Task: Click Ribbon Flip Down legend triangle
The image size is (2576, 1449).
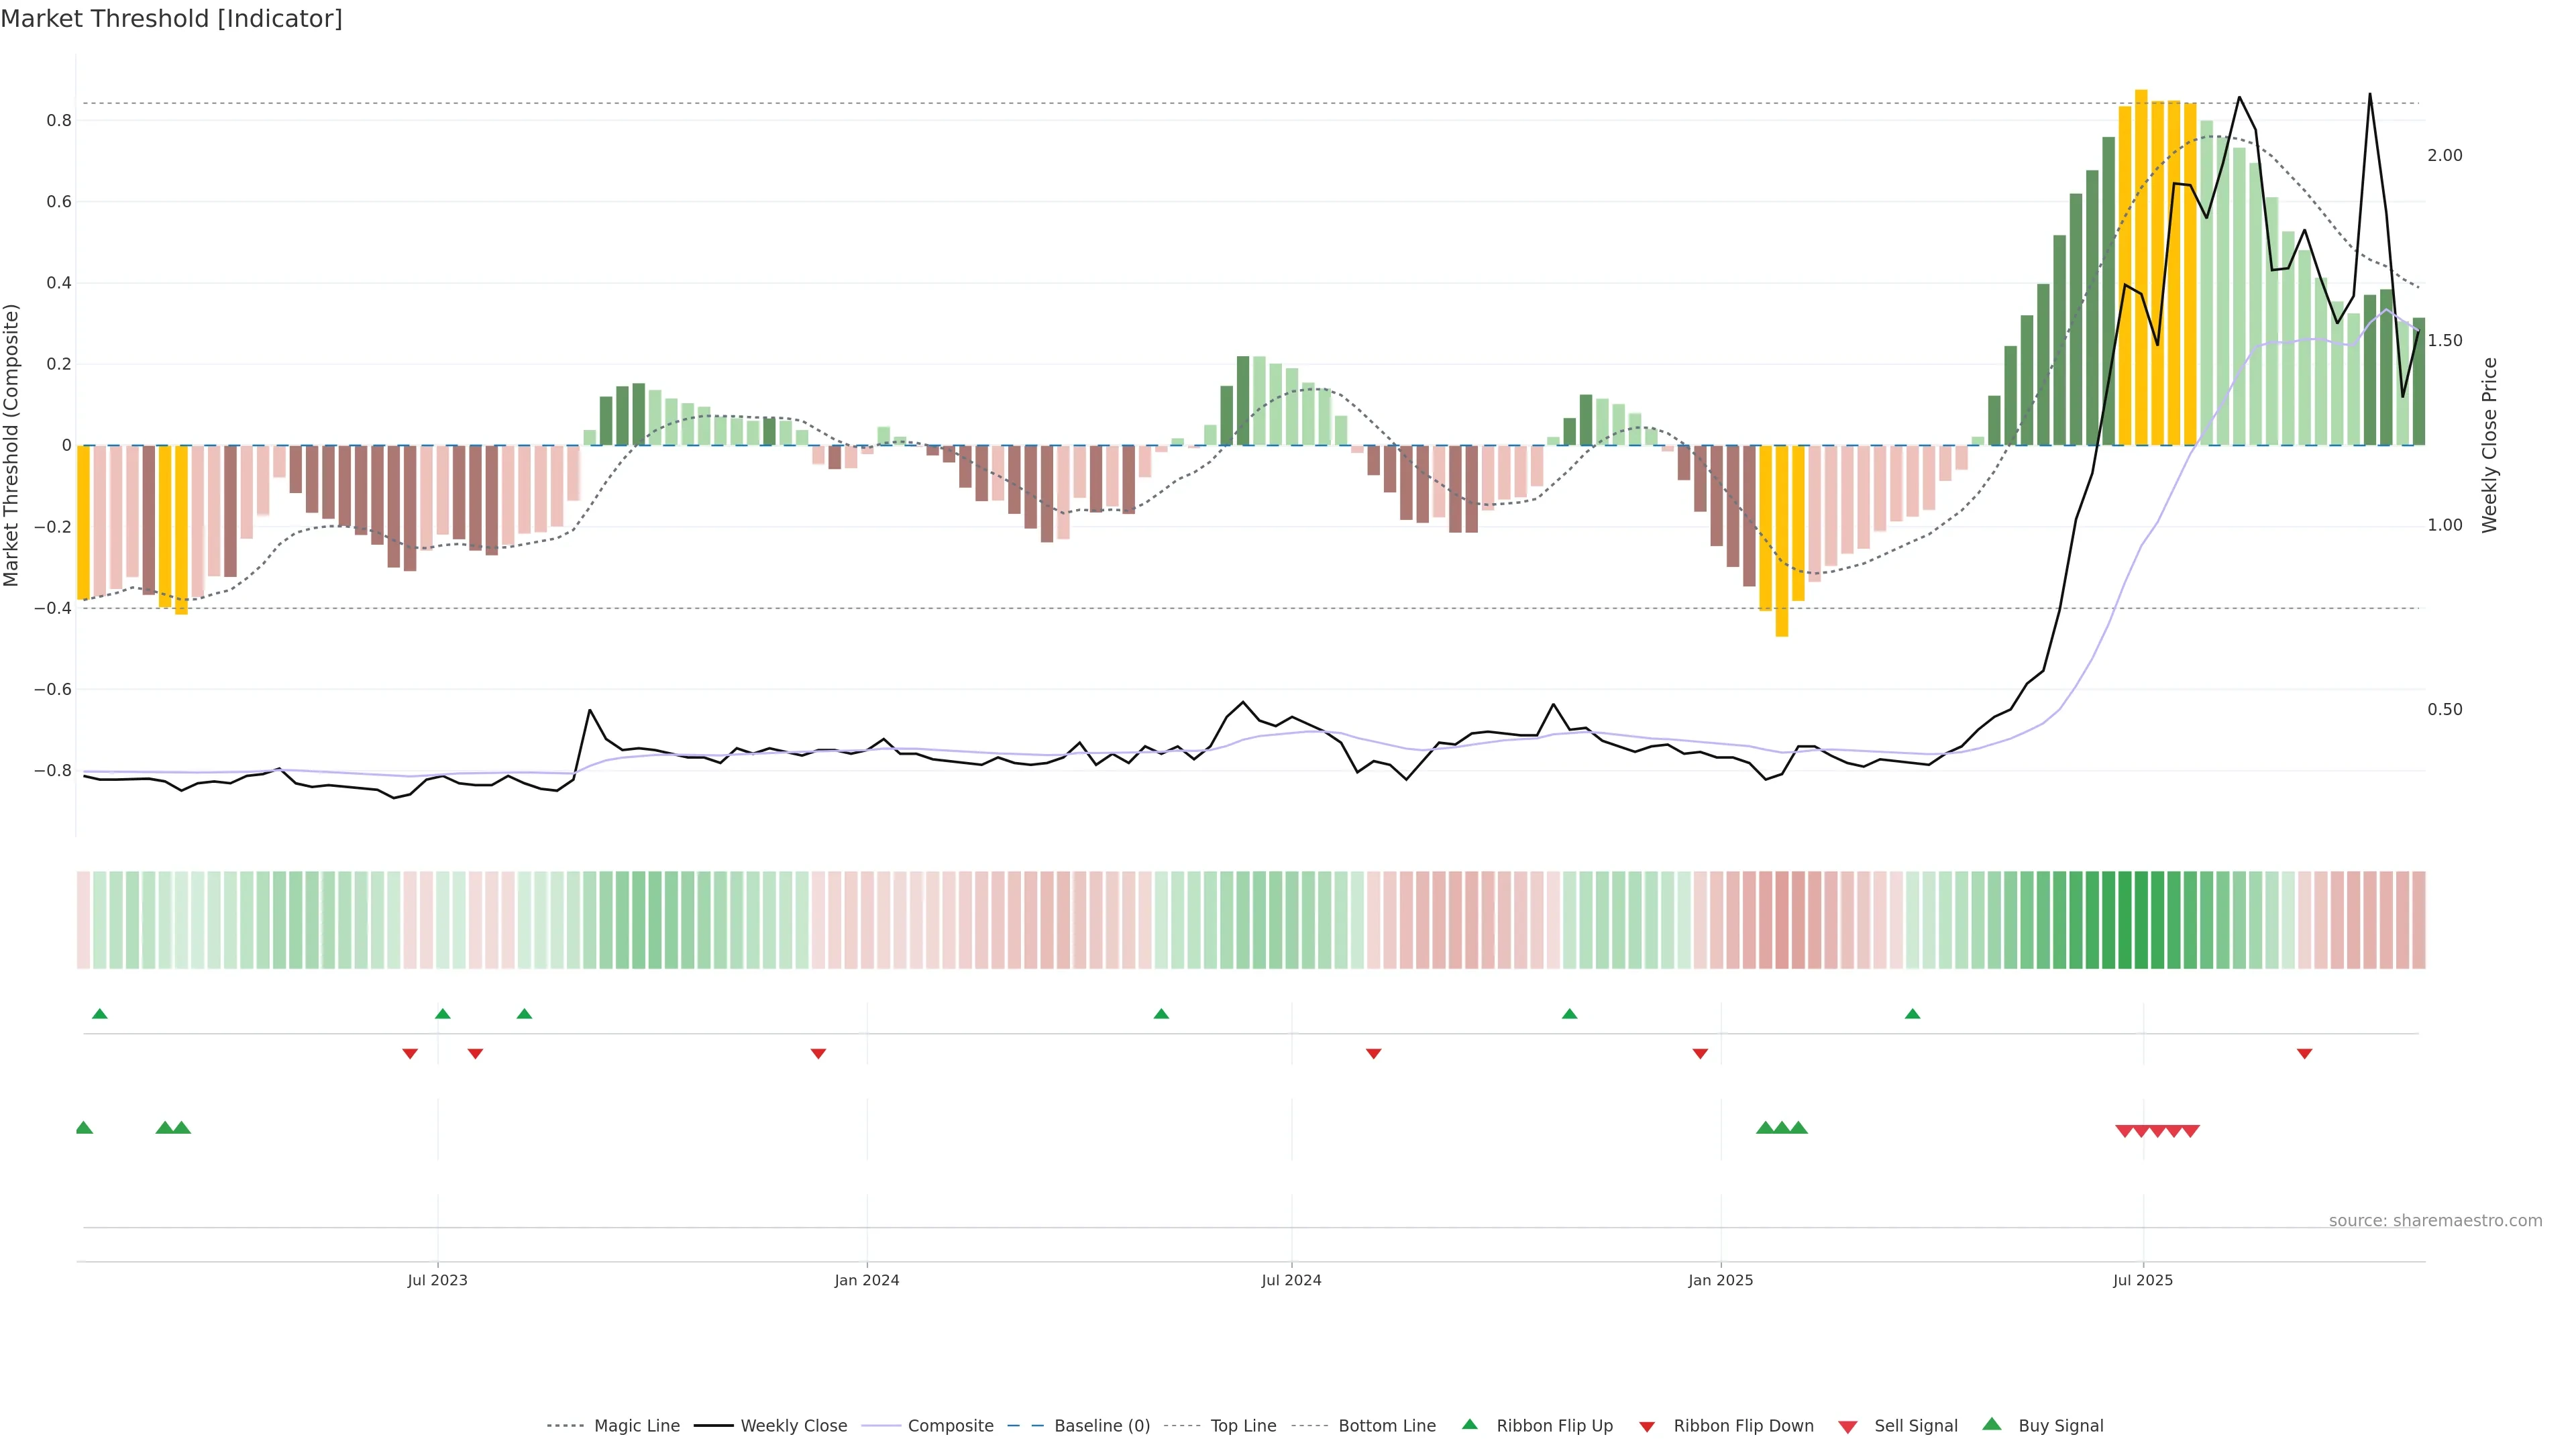Action: 1647,1427
